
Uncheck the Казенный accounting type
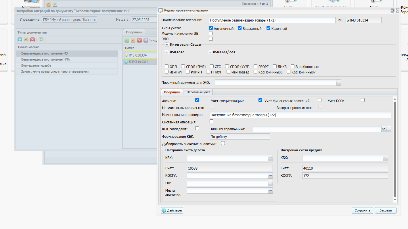click(269, 28)
